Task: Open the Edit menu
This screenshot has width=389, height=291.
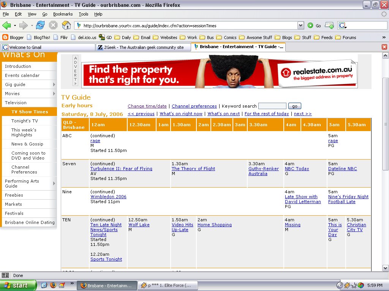Action: tap(18, 14)
